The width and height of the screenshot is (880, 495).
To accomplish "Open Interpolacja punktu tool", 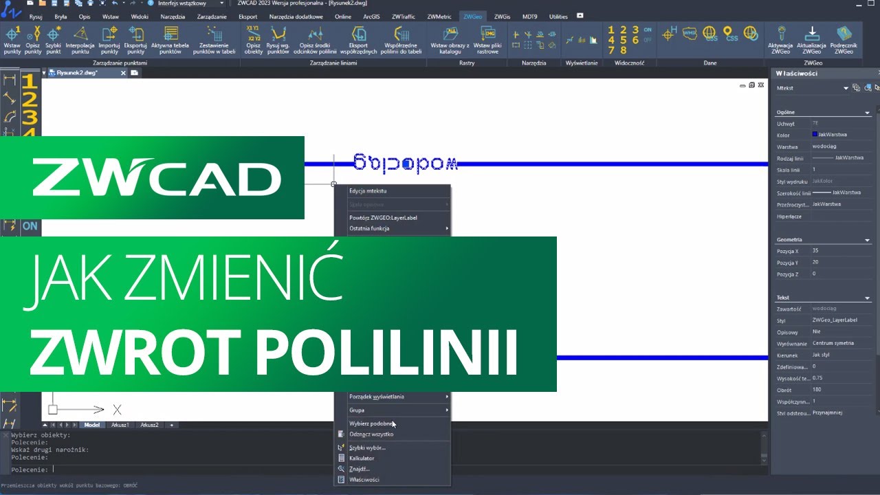I will pos(80,40).
